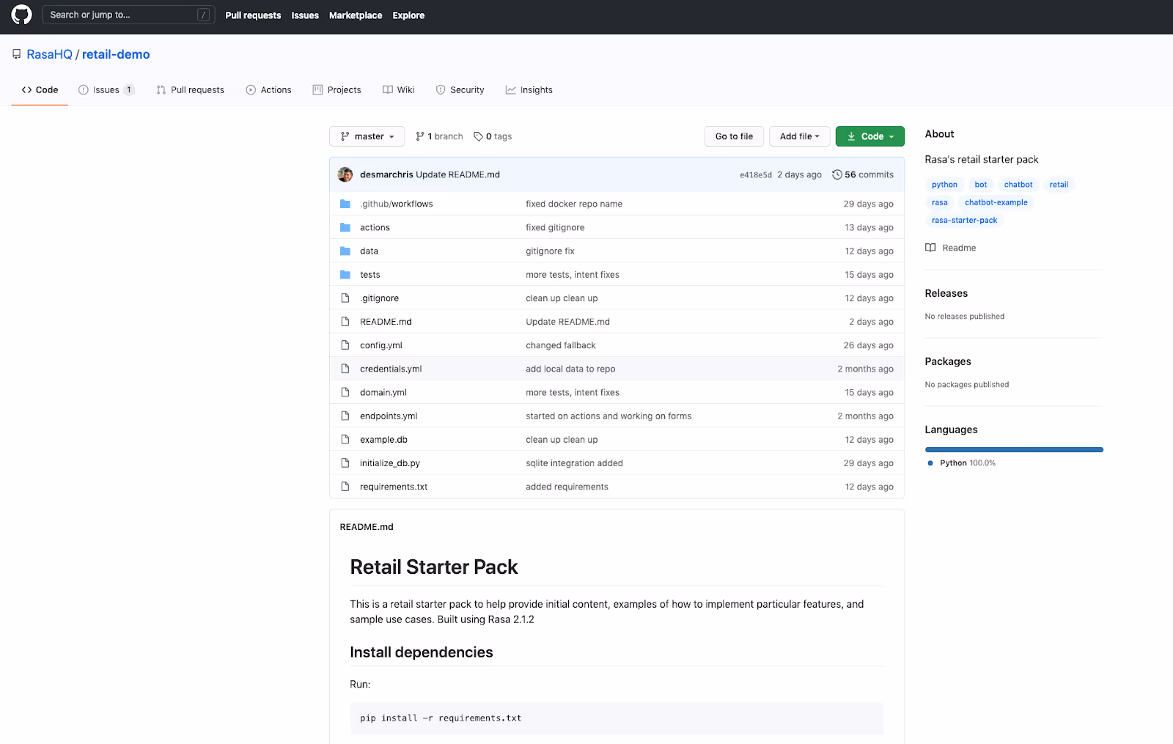The width and height of the screenshot is (1173, 744).
Task: Click the domain.yml file icon
Action: coord(345,392)
